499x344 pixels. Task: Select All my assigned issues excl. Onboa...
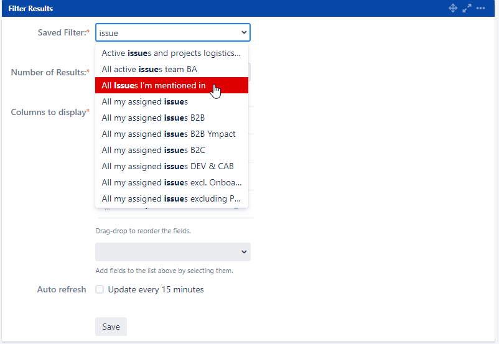tap(172, 182)
